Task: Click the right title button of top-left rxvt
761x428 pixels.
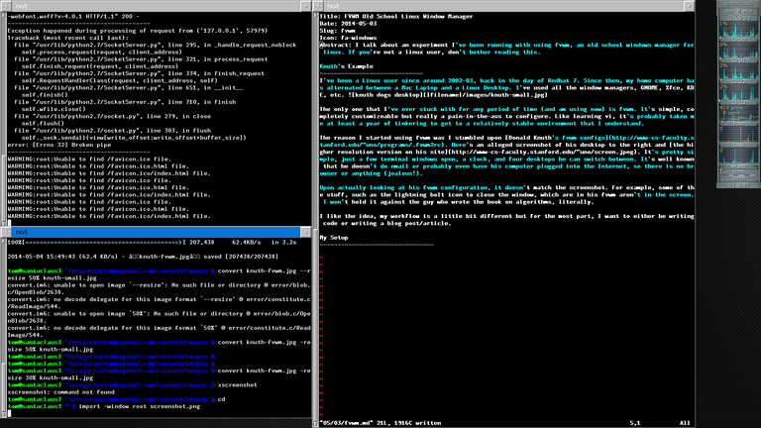Action: [306, 6]
